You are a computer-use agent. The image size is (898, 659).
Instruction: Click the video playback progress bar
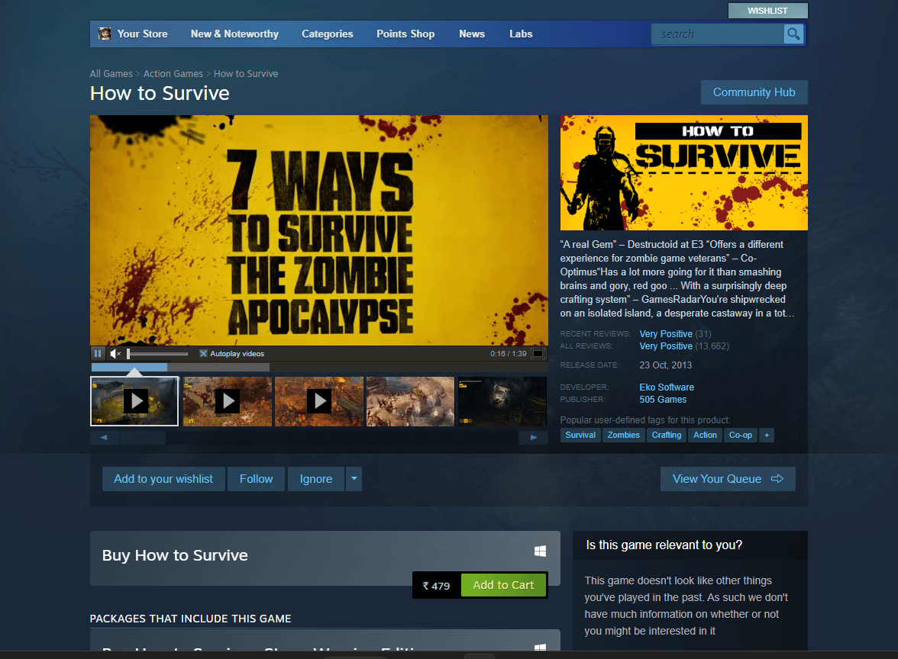click(x=319, y=368)
